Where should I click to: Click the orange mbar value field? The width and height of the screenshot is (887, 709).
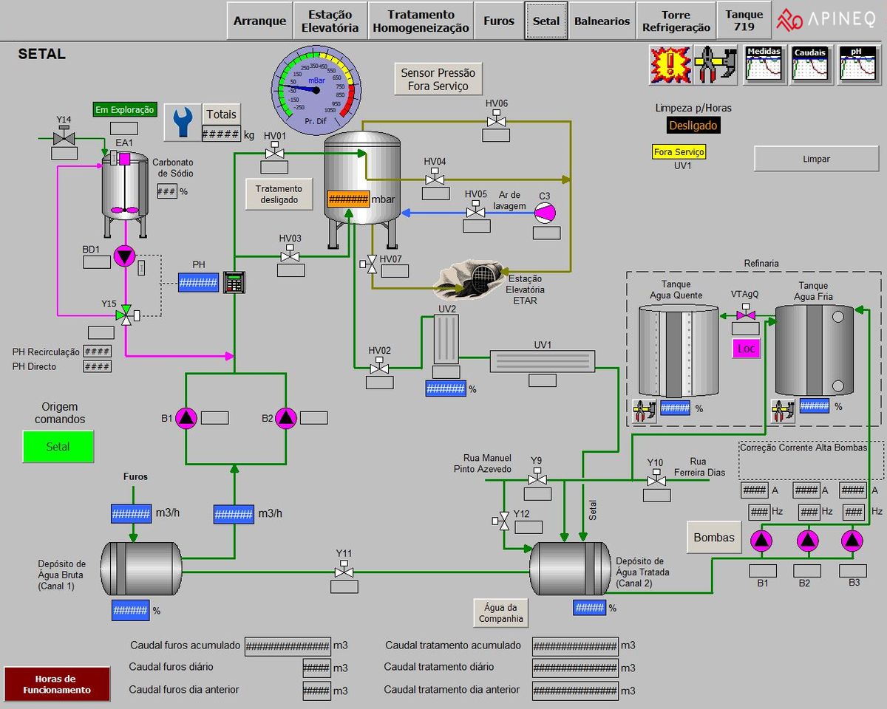(348, 199)
